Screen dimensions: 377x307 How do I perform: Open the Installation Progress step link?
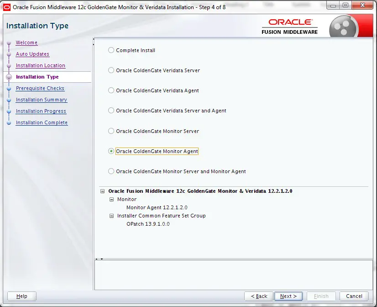[41, 111]
